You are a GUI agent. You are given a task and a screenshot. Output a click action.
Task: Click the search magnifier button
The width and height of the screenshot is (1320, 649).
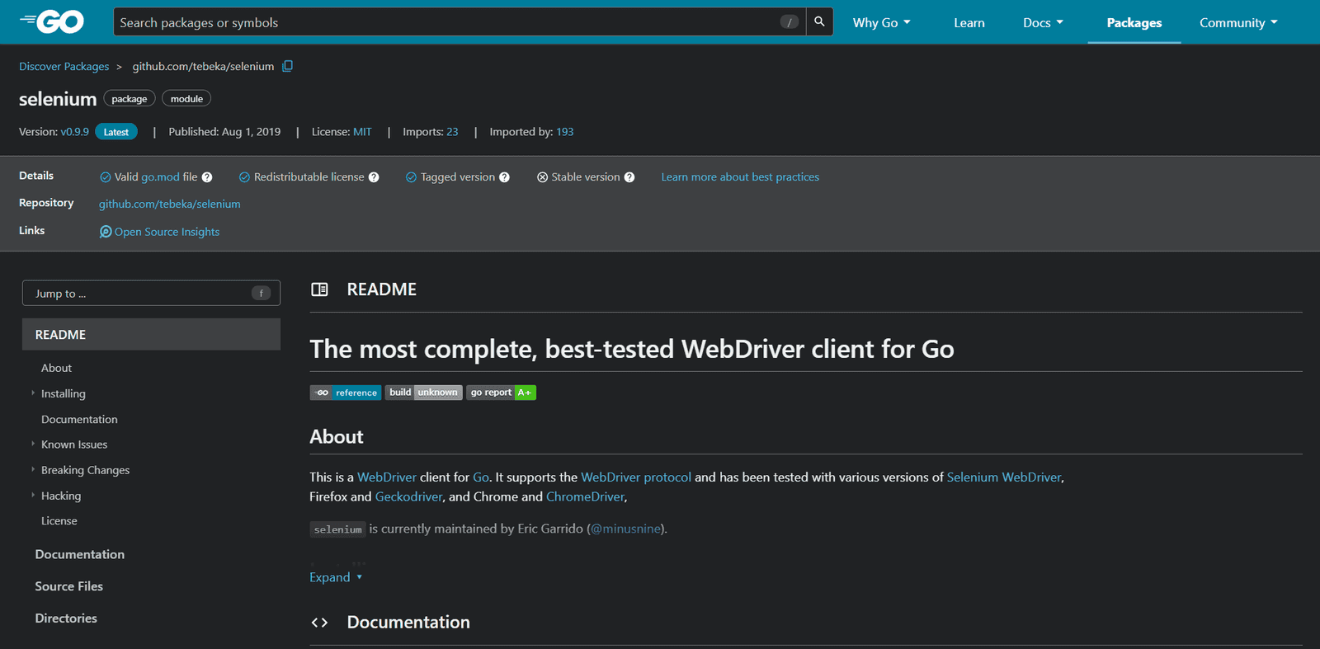pyautogui.click(x=819, y=22)
